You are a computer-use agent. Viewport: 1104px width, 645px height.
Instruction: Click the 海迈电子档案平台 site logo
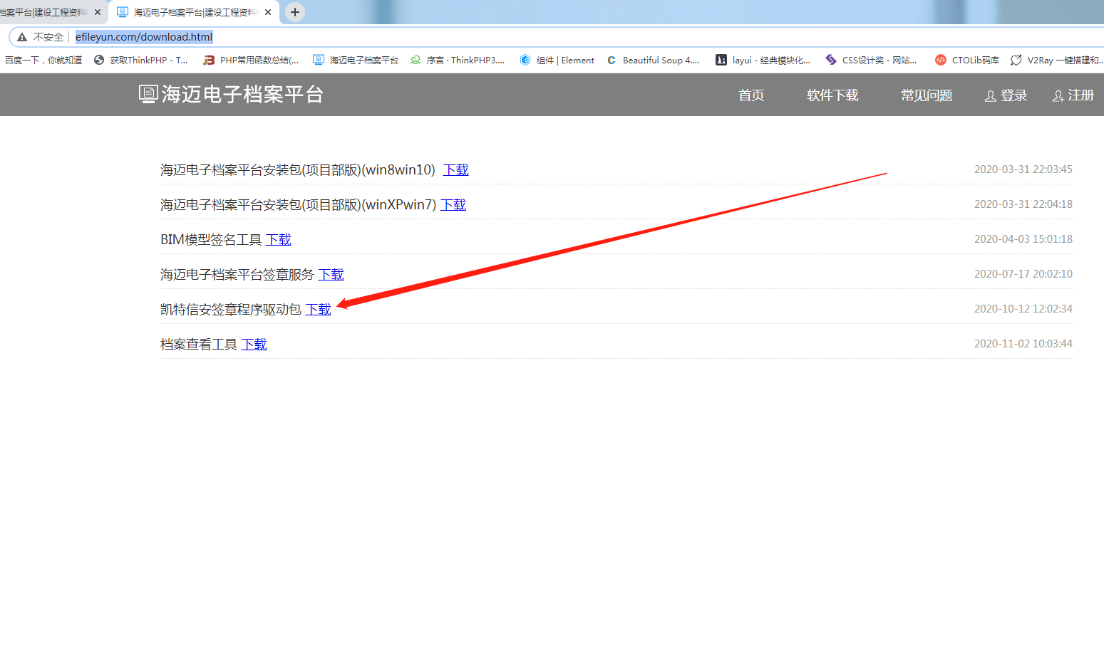point(232,95)
